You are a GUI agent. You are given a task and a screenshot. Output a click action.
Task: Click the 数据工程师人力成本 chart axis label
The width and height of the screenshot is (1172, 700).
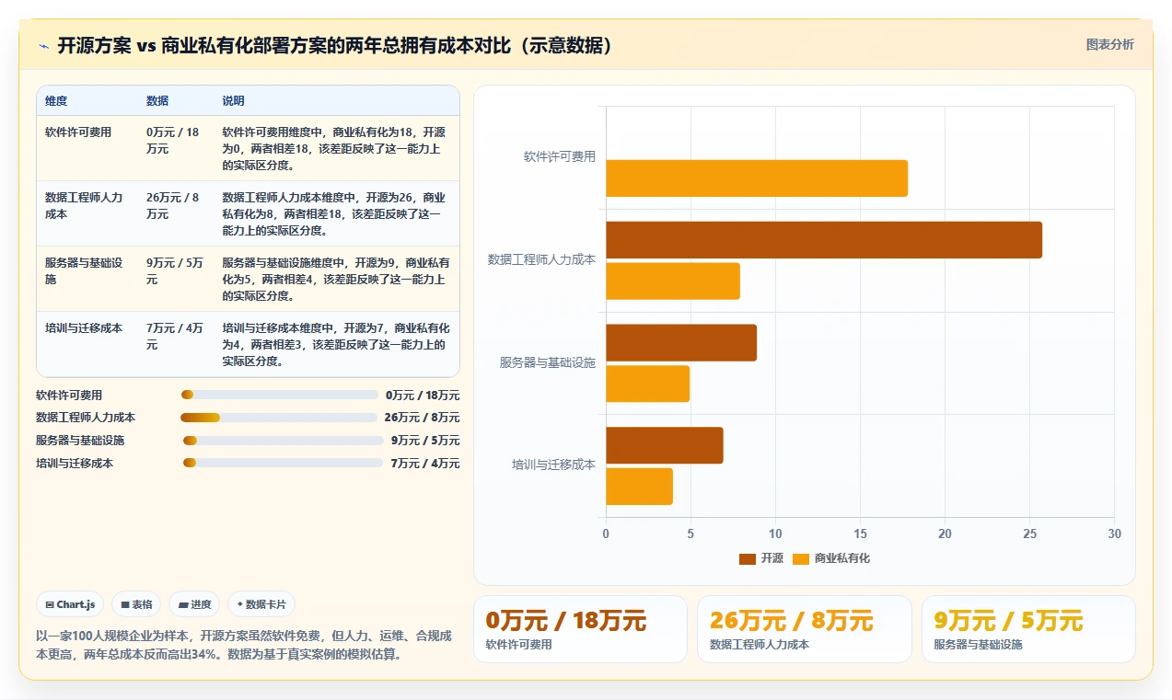click(x=541, y=260)
